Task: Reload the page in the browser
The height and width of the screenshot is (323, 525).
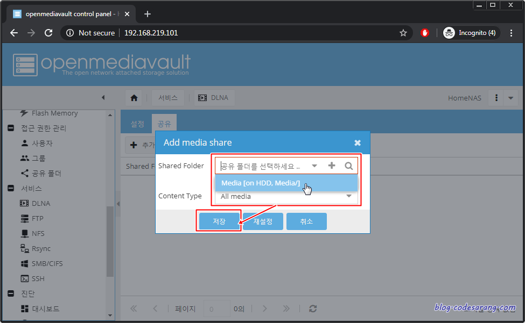Action: [x=48, y=33]
